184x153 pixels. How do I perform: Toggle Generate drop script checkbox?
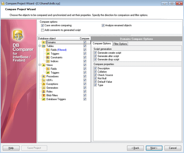pos(95,59)
